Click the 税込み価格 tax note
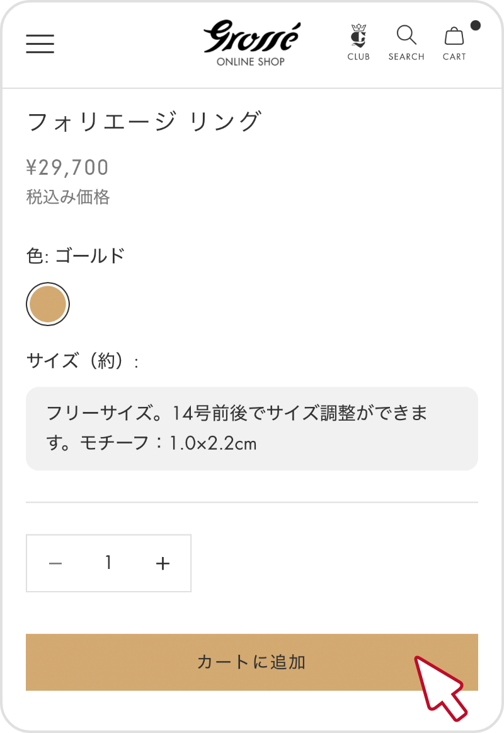This screenshot has height=733, width=504. pos(68,197)
